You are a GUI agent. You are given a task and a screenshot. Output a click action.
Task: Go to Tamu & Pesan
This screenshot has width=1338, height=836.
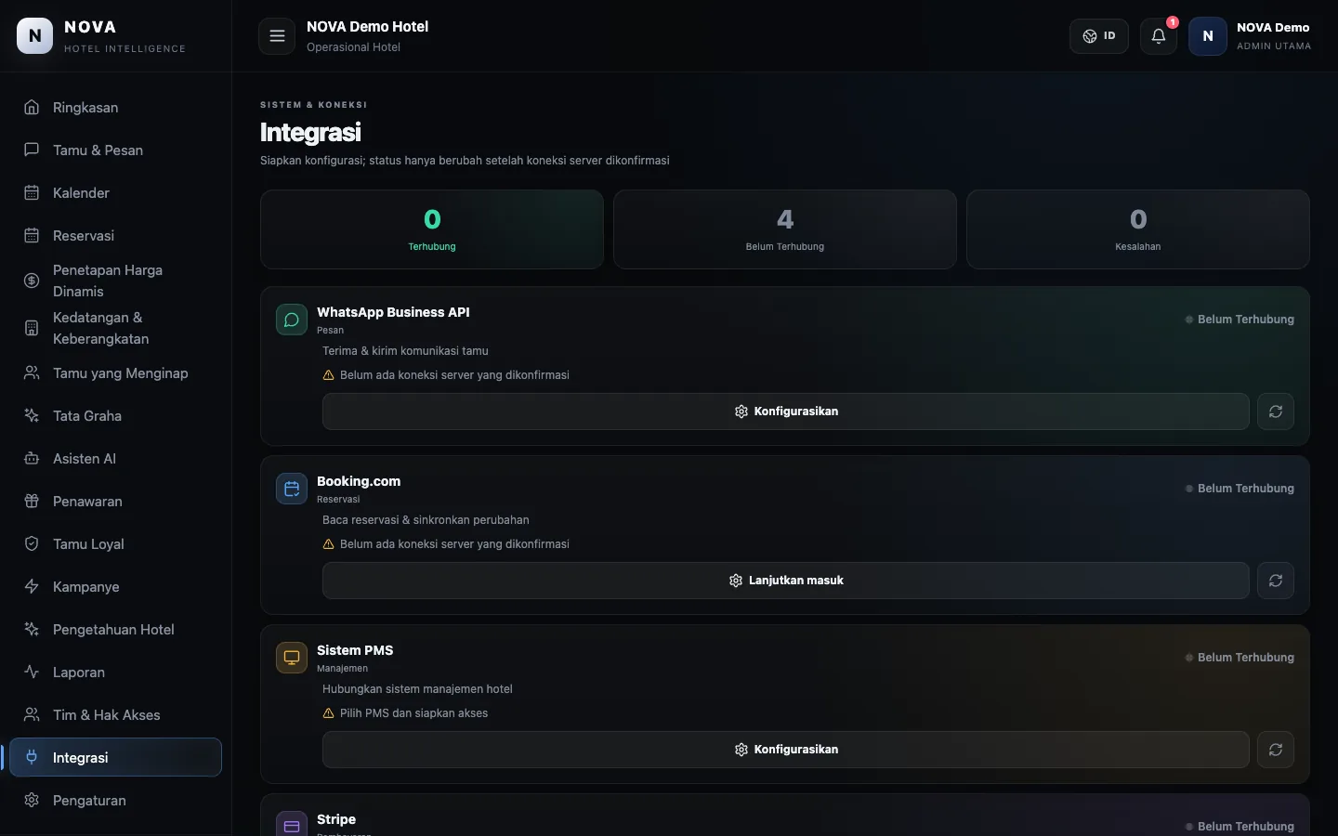pos(115,150)
